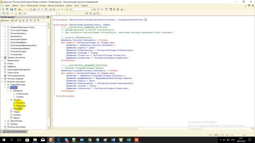Open the toolbar search box dropdown arrow
The image size is (255, 143).
[92, 10]
